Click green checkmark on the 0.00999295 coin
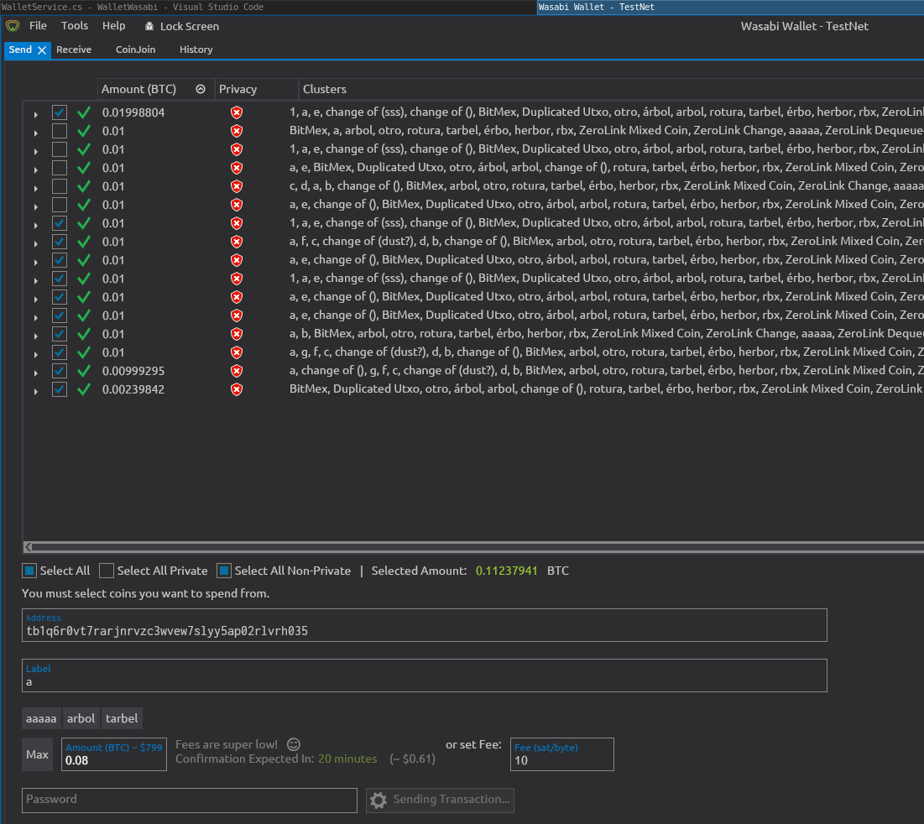The width and height of the screenshot is (924, 824). [84, 371]
